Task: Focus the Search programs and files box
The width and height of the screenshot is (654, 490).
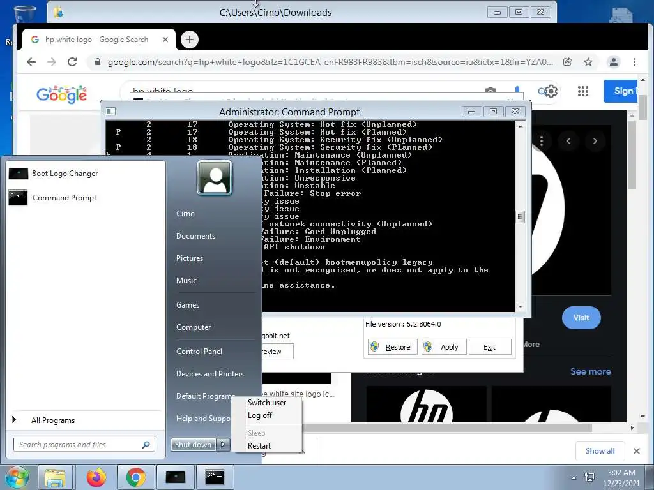Action: [x=84, y=445]
